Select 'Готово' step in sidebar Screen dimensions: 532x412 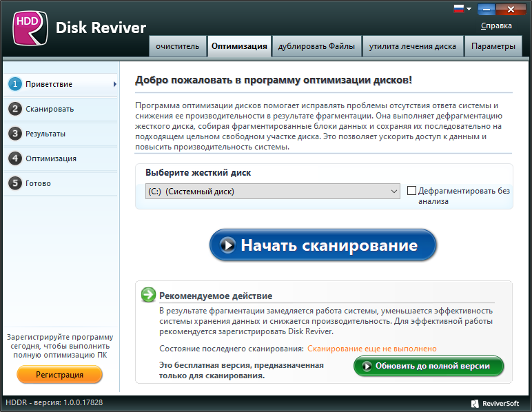click(61, 183)
